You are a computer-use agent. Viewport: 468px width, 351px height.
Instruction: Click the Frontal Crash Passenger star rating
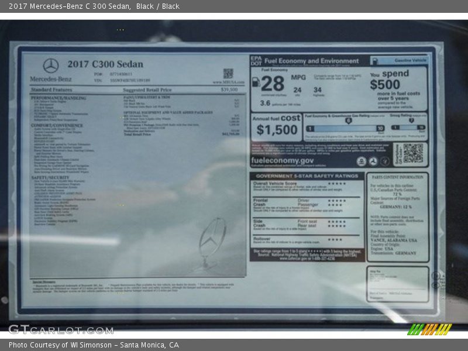[x=335, y=205]
